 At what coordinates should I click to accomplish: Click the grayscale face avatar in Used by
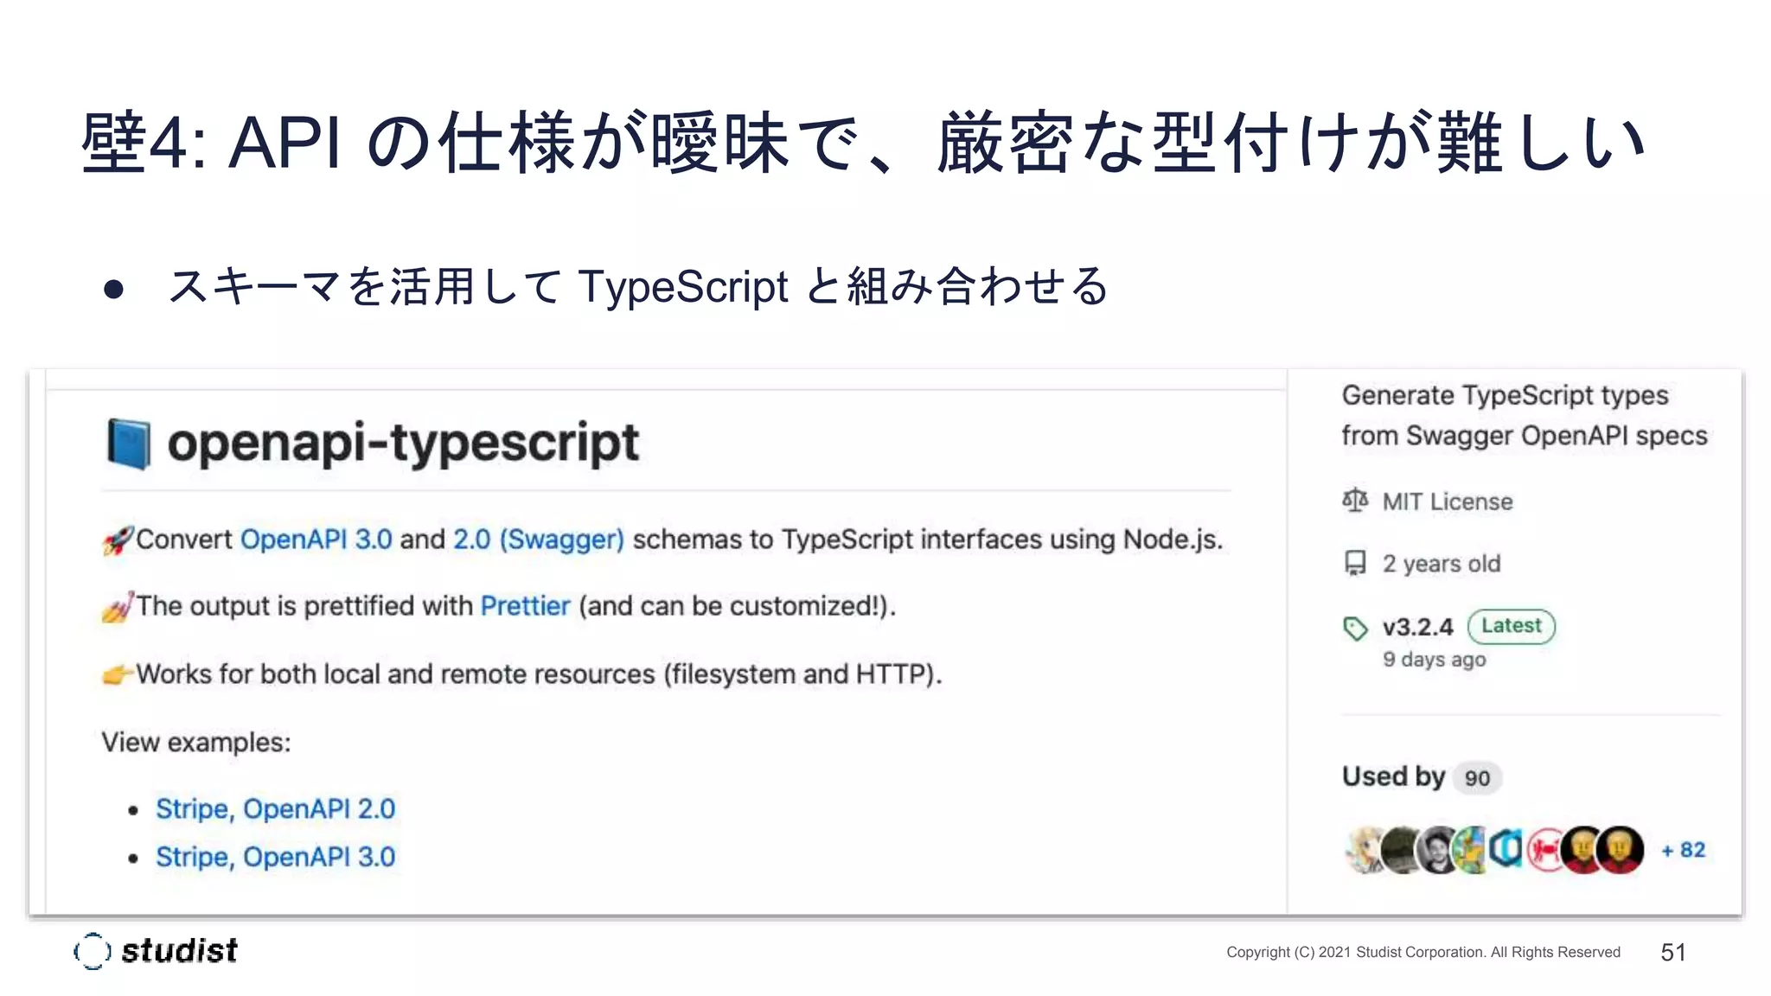point(1438,850)
